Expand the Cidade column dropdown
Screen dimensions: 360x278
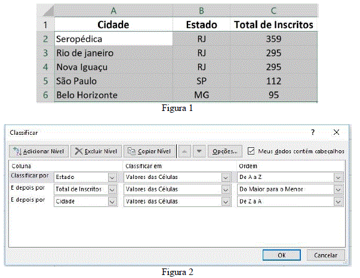coord(112,202)
